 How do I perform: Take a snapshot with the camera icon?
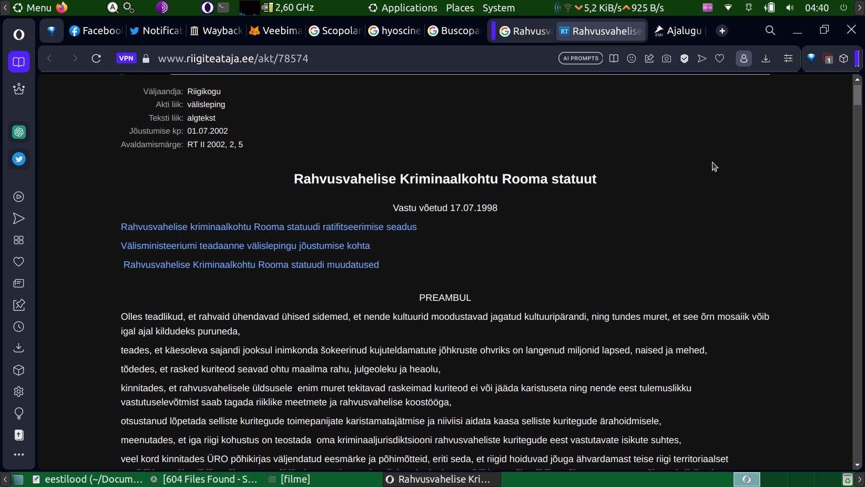coord(667,58)
